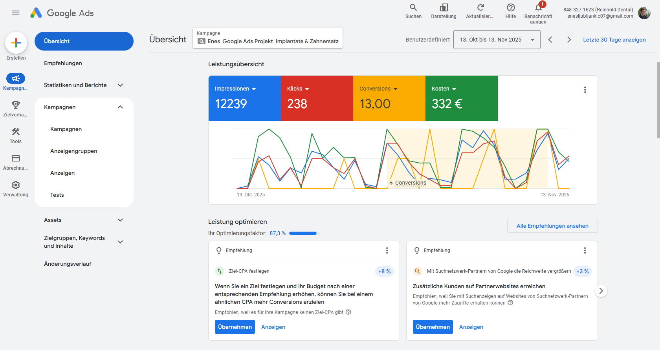Open Suchnetzwerk-Partner card three-dot menu
This screenshot has width=660, height=350.
(585, 250)
